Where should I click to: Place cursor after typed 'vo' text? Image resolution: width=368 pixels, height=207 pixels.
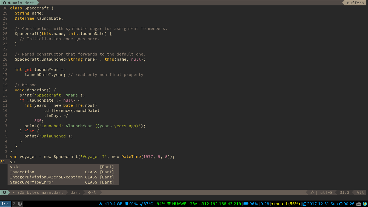(15, 162)
